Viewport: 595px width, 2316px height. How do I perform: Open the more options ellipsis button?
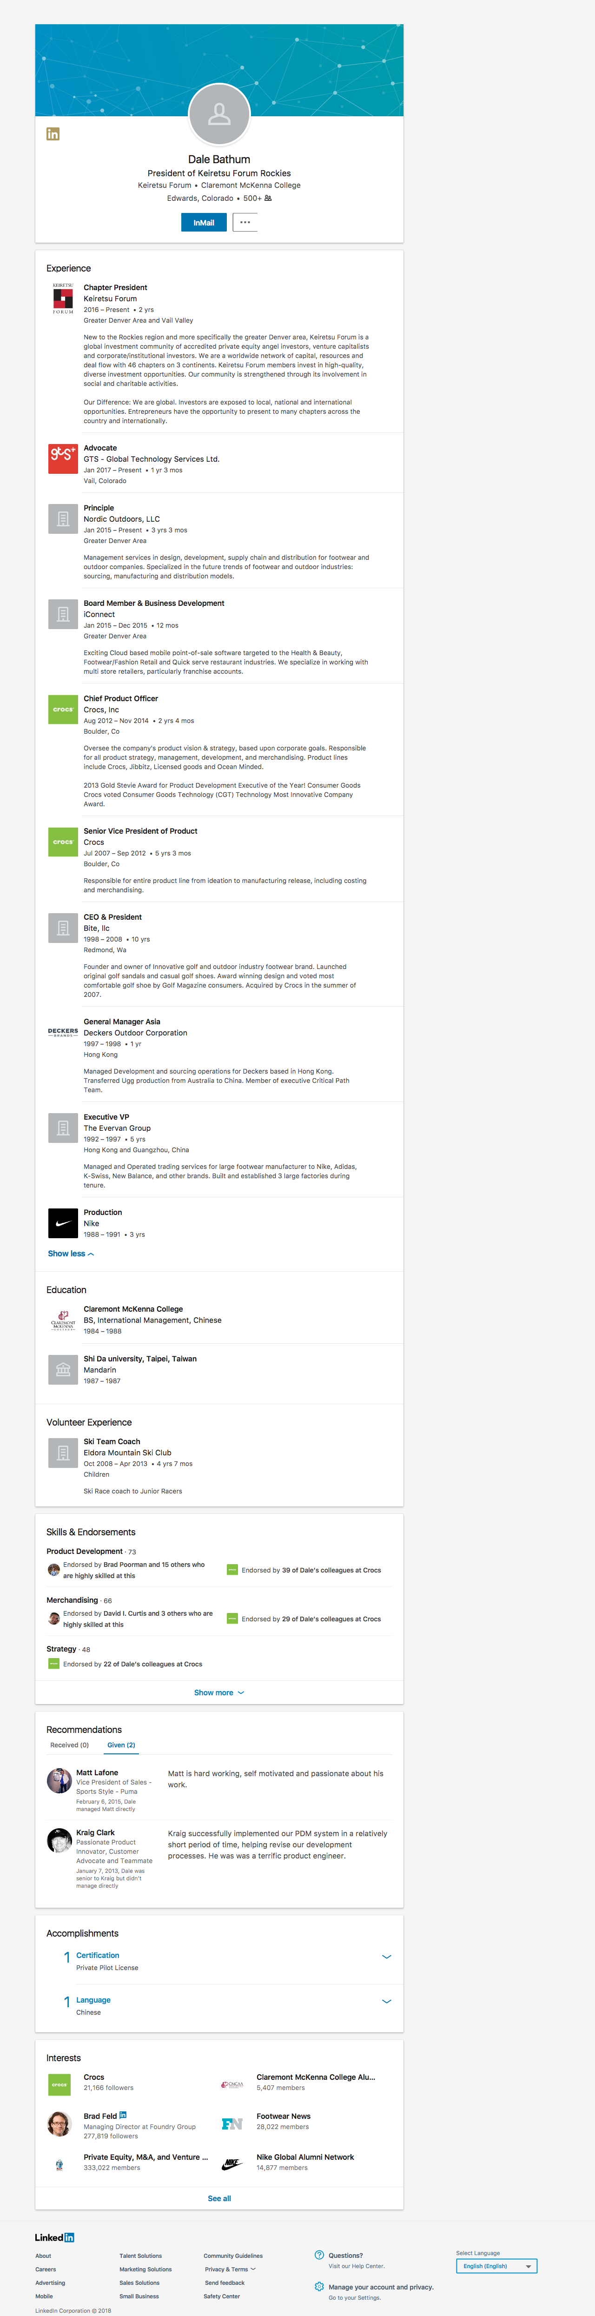click(245, 222)
